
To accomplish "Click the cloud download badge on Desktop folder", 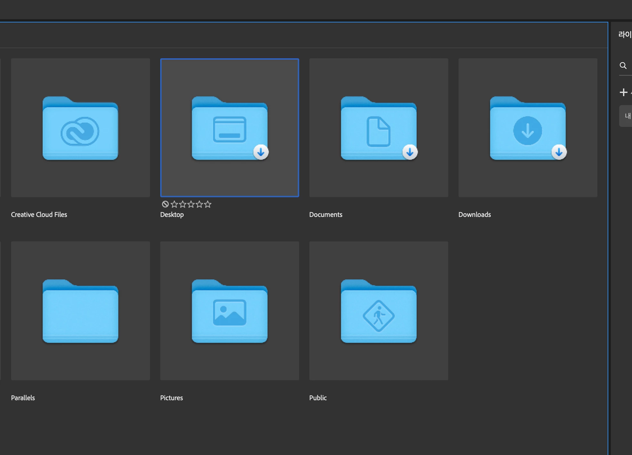I will [x=261, y=152].
